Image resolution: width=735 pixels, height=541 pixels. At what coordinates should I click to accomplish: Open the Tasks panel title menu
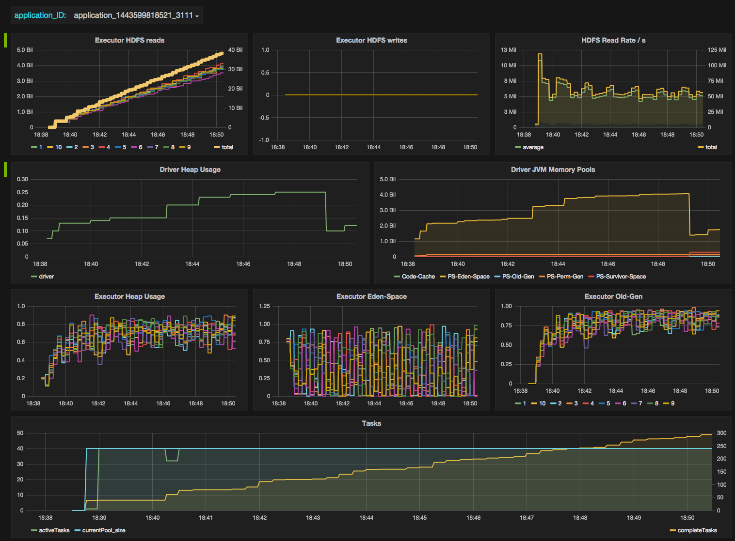coord(371,423)
